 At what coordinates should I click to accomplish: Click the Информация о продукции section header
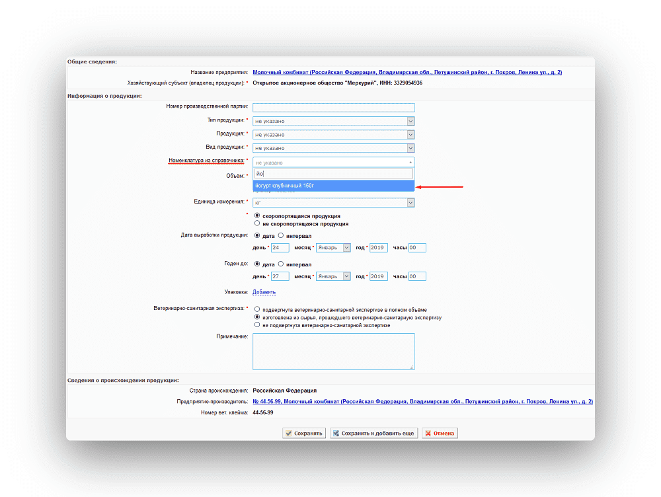(x=104, y=96)
